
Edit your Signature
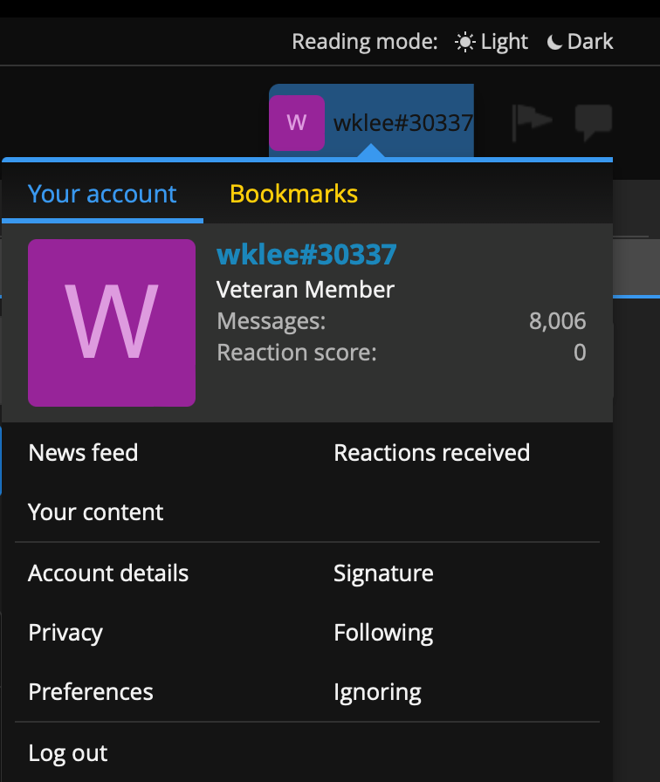(x=383, y=573)
